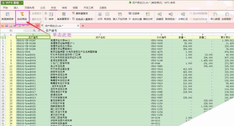Screen dimensions: 234x126
Task: Select the 资产编号 header cell
Action: pyautogui.click(x=33, y=37)
